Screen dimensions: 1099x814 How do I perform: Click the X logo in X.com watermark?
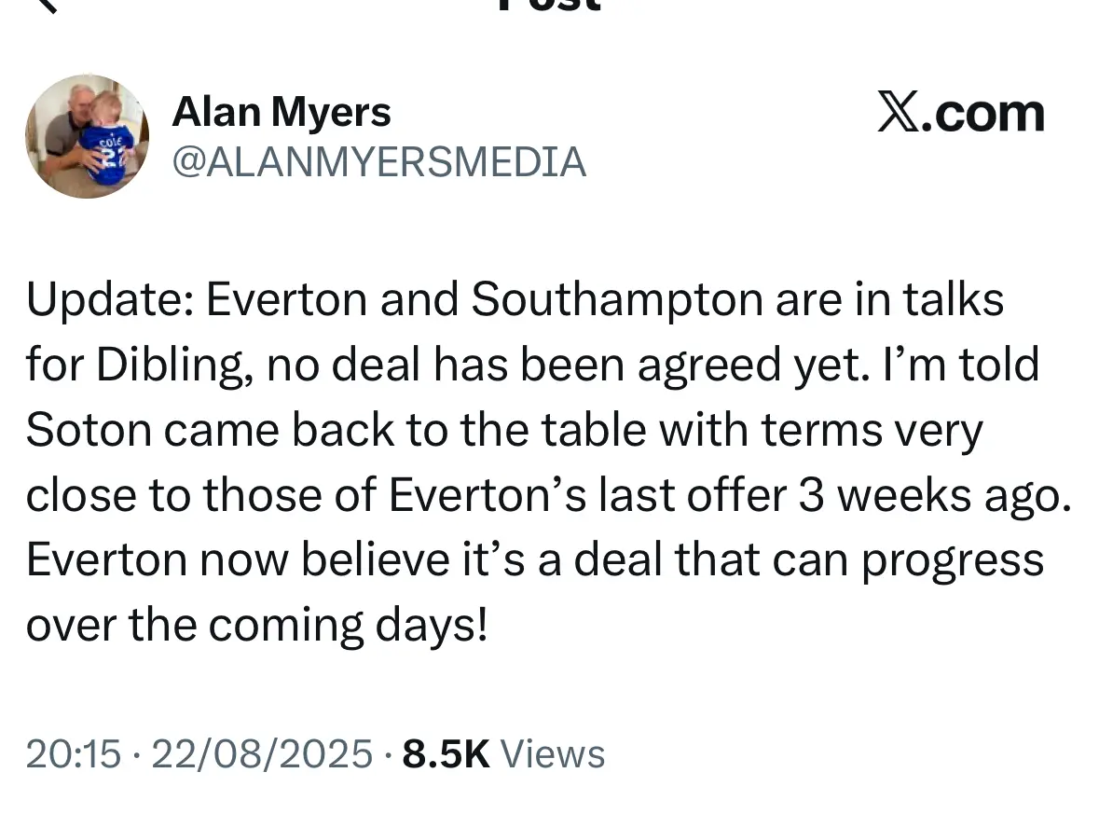pos(900,114)
